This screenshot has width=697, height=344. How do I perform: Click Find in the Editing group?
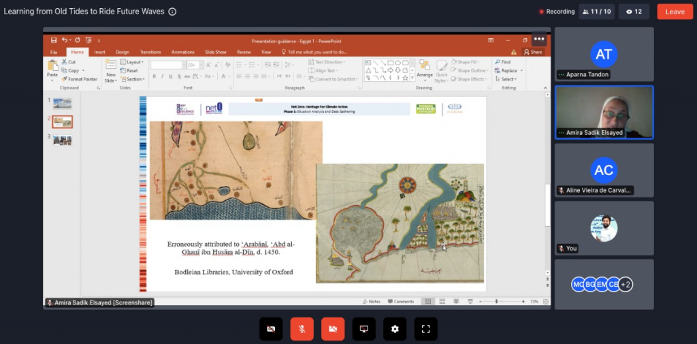(503, 62)
